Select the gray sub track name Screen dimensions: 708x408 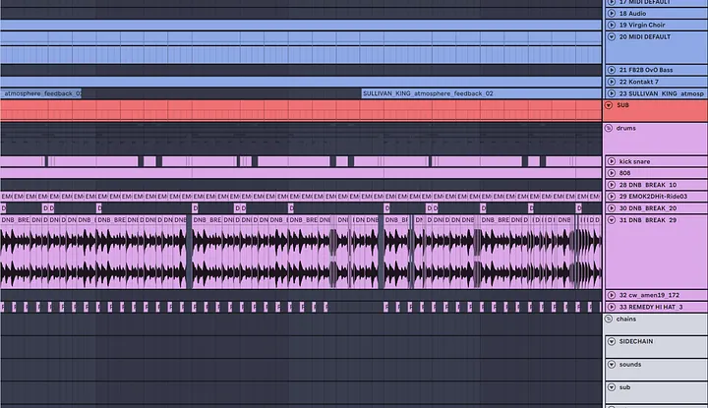coord(624,387)
